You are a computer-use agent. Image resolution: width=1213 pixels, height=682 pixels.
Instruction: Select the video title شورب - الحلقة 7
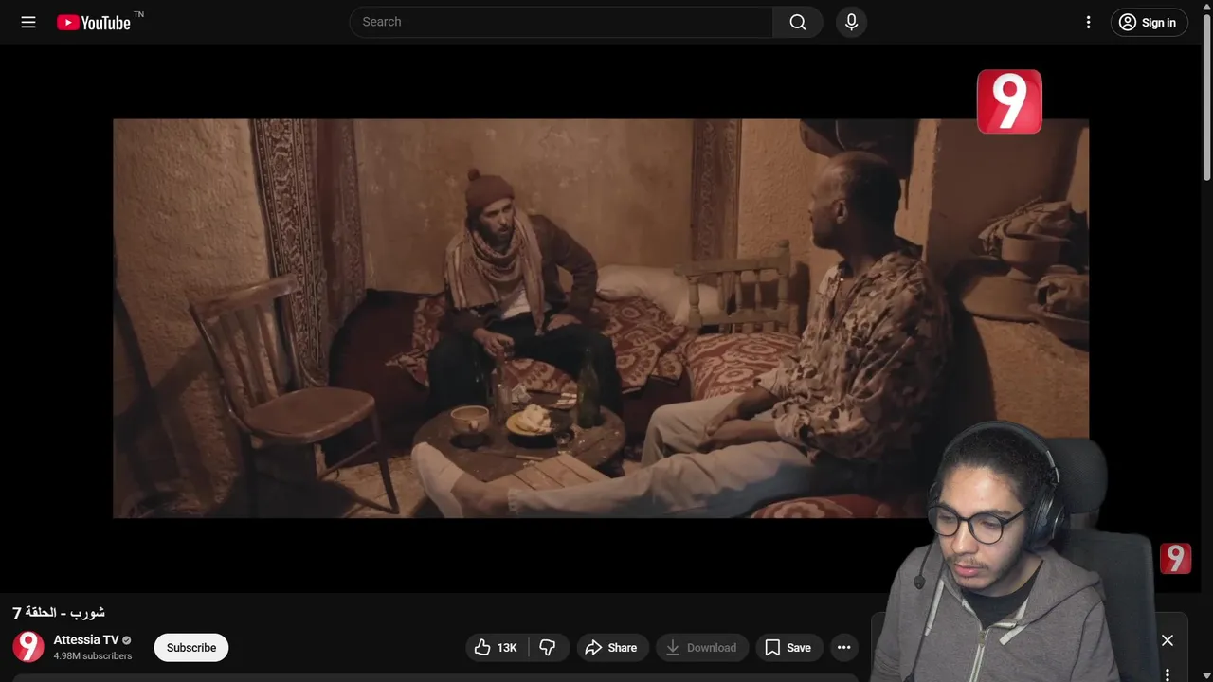[59, 613]
